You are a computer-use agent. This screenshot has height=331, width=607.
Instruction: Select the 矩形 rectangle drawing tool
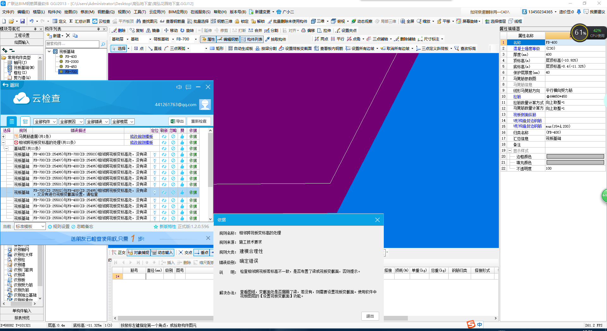pyautogui.click(x=217, y=48)
